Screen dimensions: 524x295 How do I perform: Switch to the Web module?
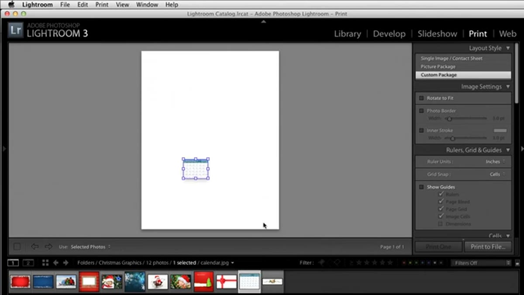pos(507,34)
